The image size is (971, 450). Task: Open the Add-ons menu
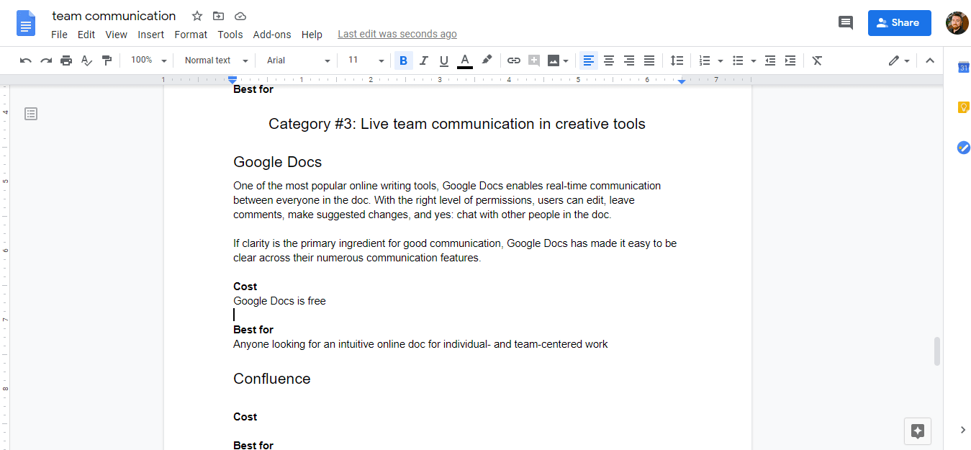coord(272,35)
